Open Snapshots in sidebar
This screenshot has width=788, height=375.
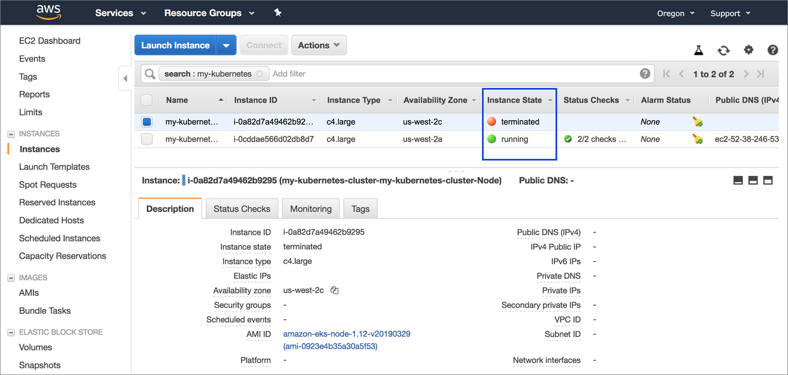[40, 365]
